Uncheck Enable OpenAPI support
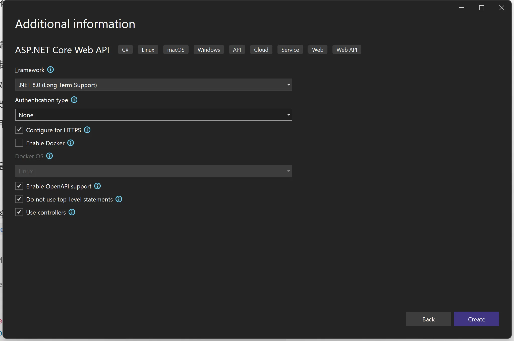This screenshot has width=514, height=341. 19,186
